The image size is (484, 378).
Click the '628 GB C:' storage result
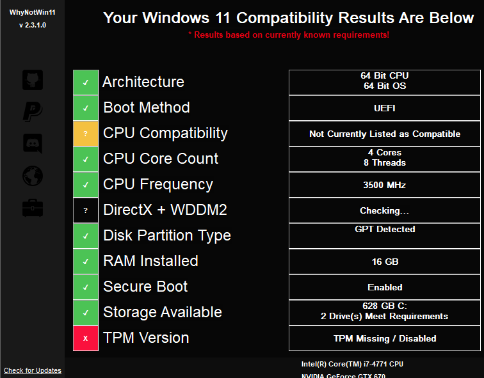tap(385, 313)
